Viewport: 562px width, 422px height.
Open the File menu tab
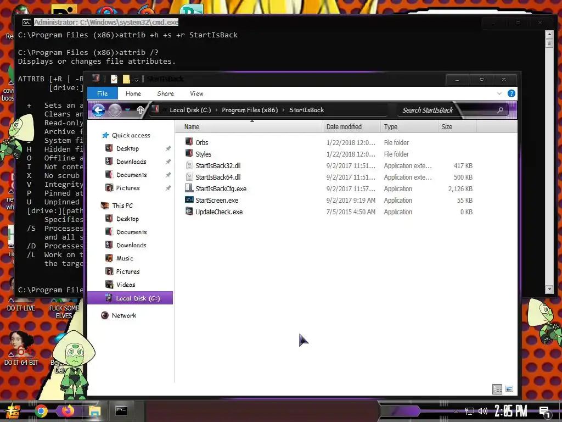point(103,93)
